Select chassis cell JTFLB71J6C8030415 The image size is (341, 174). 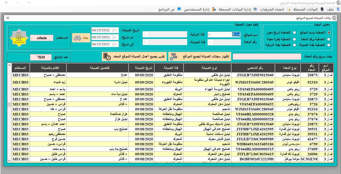(x=253, y=154)
